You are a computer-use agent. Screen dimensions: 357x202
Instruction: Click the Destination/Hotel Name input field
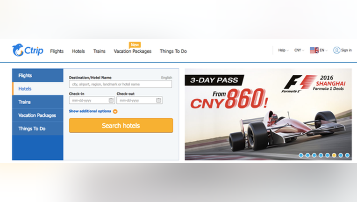click(x=121, y=84)
